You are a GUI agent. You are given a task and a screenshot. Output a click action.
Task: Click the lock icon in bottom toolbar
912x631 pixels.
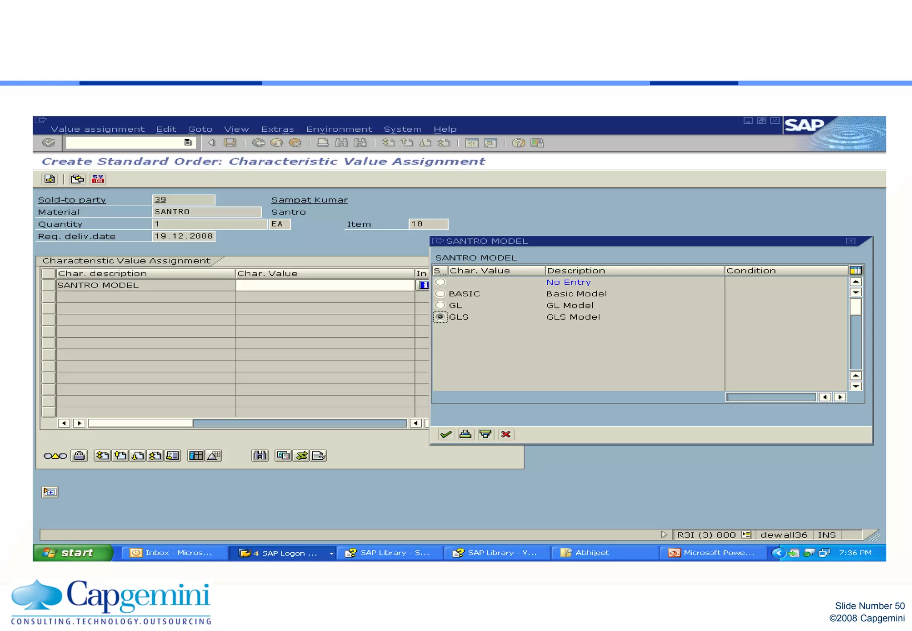(x=79, y=455)
